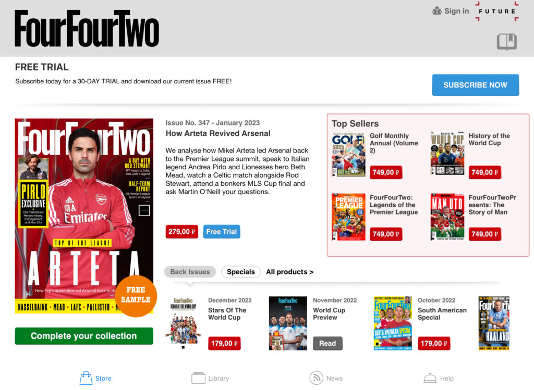534x390 pixels.
Task: Click the Subscribe Now button
Action: pyautogui.click(x=476, y=85)
